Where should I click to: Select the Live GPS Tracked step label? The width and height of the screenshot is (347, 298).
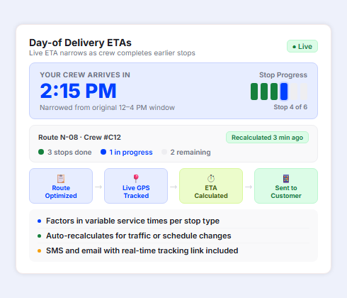136,192
